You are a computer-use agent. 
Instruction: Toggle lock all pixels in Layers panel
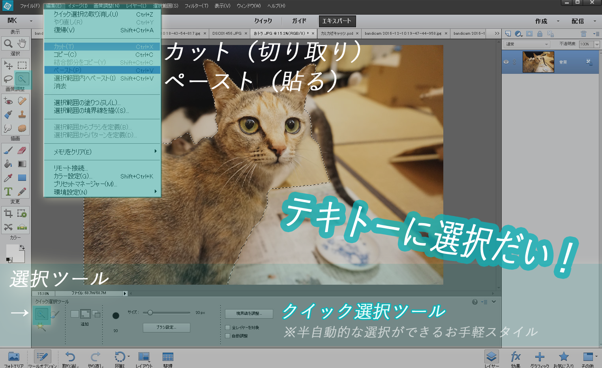coord(540,34)
